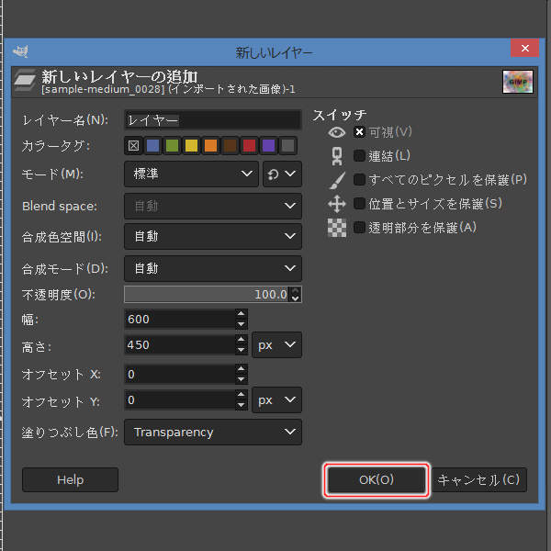Open Help for new layer dialog
This screenshot has width=551, height=551.
tap(71, 479)
